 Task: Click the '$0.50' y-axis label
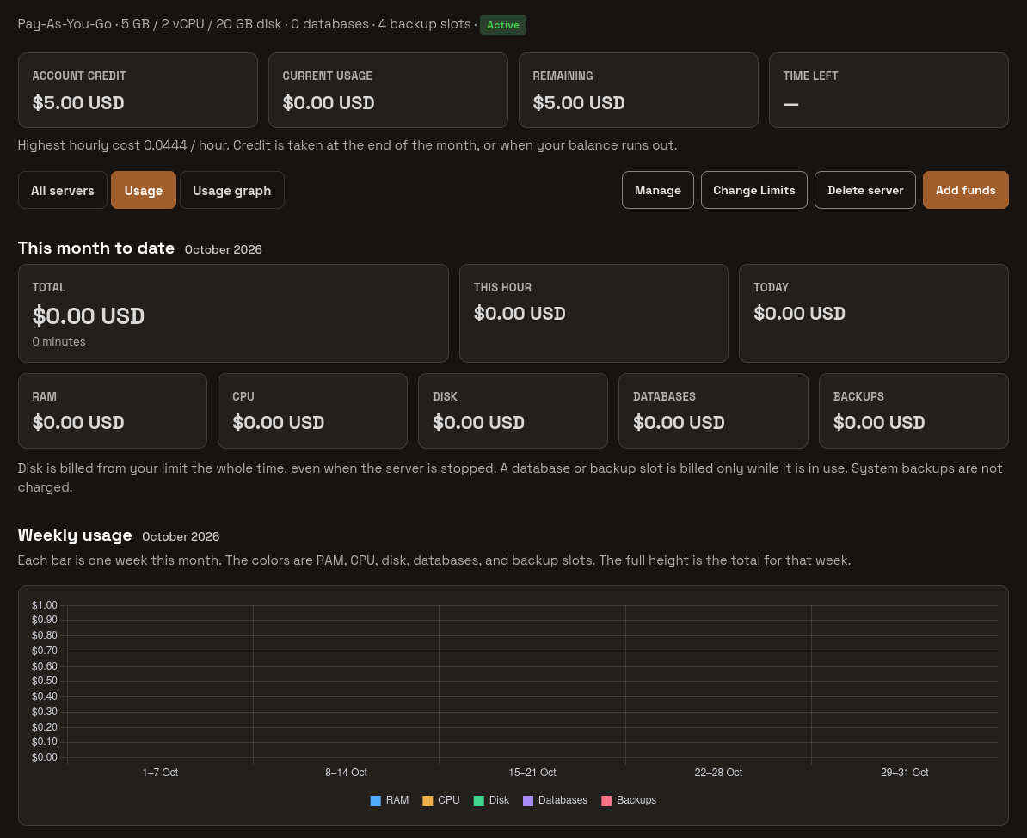click(45, 681)
